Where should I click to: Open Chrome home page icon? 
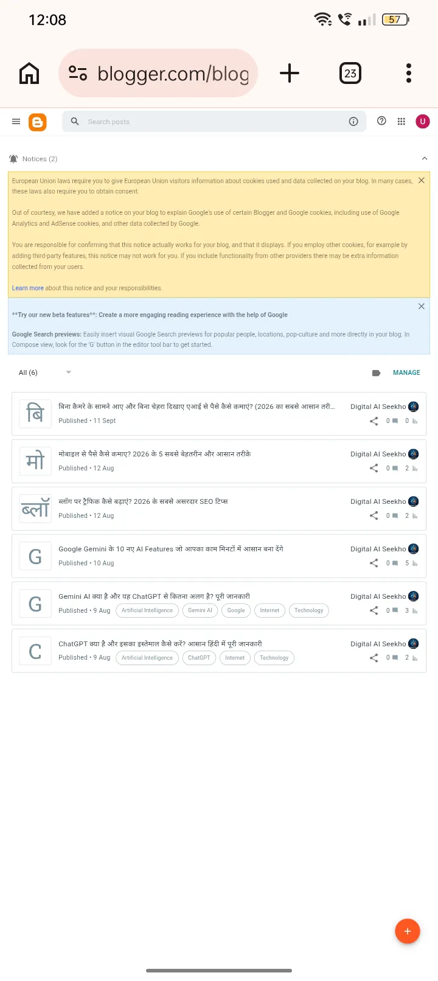(29, 73)
